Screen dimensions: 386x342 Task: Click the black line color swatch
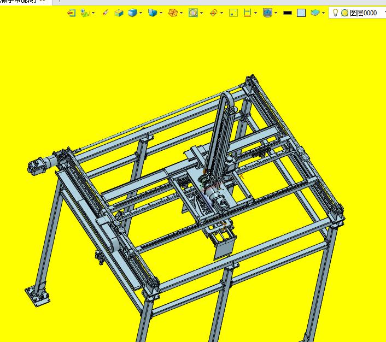click(x=288, y=13)
